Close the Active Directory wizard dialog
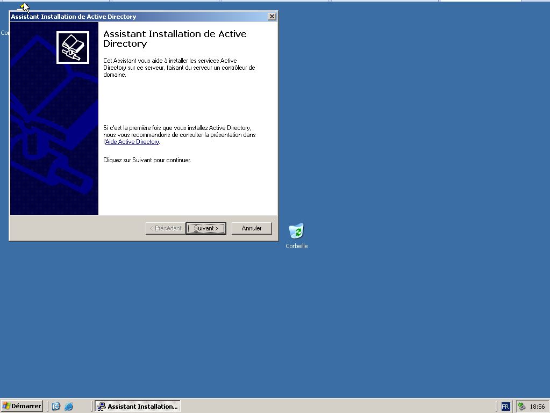Screen dimensions: 550x413 272,17
